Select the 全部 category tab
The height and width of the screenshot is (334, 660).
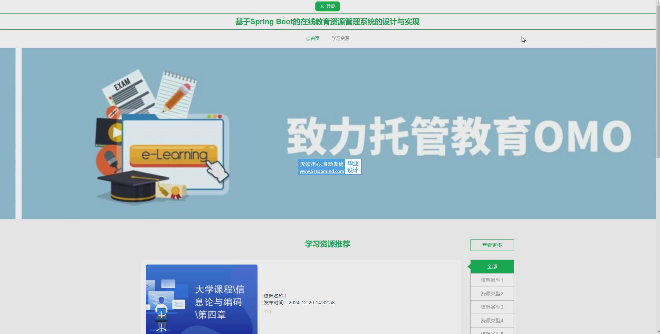click(492, 267)
